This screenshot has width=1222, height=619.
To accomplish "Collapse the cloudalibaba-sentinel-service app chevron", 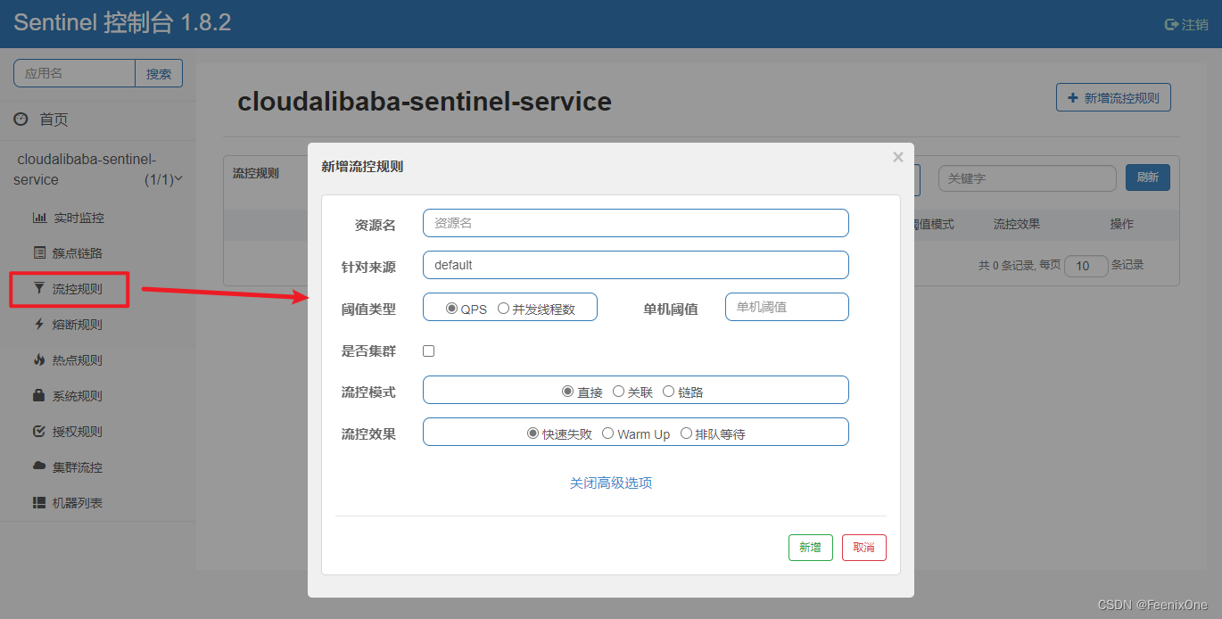I will [178, 179].
